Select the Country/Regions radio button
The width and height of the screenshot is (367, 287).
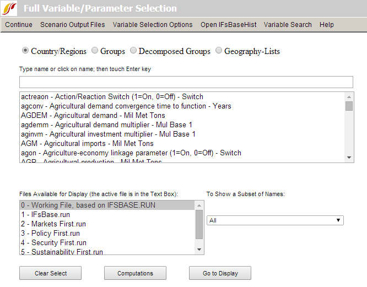25,51
